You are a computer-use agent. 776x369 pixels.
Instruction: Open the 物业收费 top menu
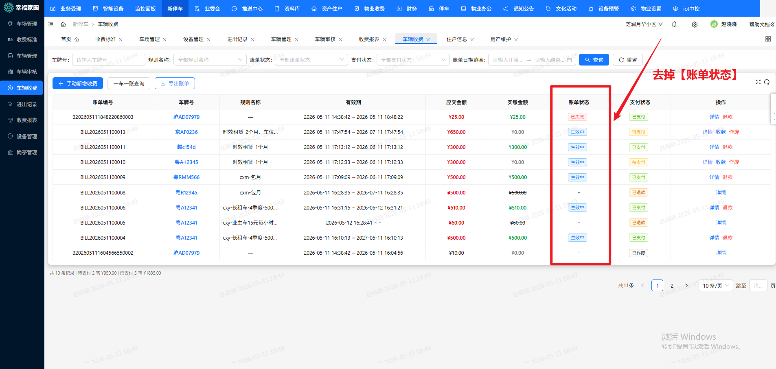coord(370,9)
